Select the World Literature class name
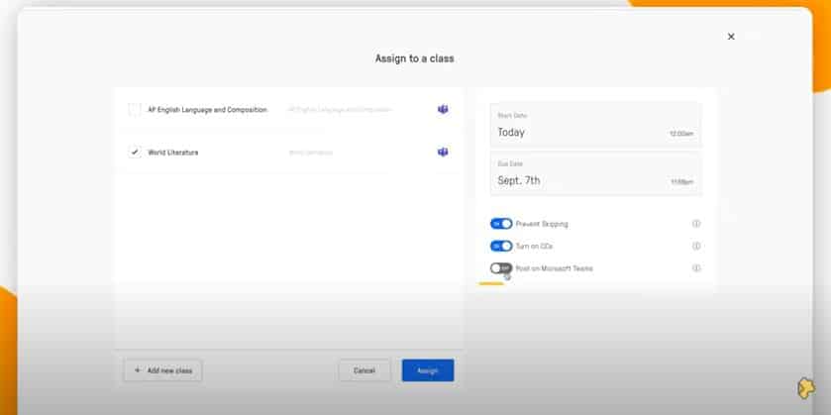Viewport: 831px width, 415px height. [172, 153]
